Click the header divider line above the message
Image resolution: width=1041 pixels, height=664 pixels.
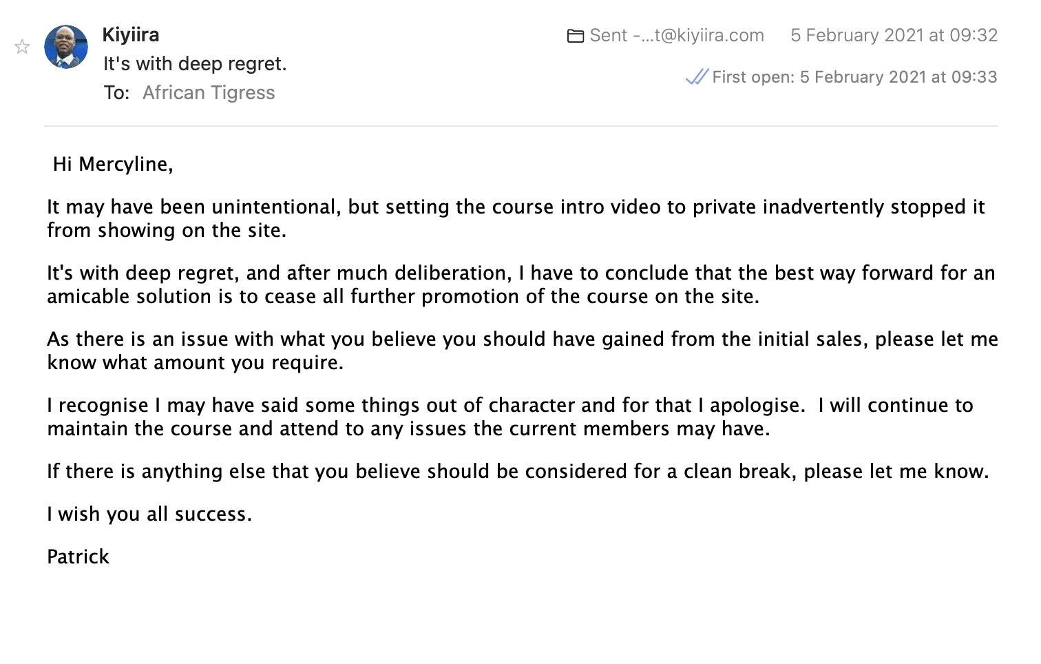click(x=521, y=126)
